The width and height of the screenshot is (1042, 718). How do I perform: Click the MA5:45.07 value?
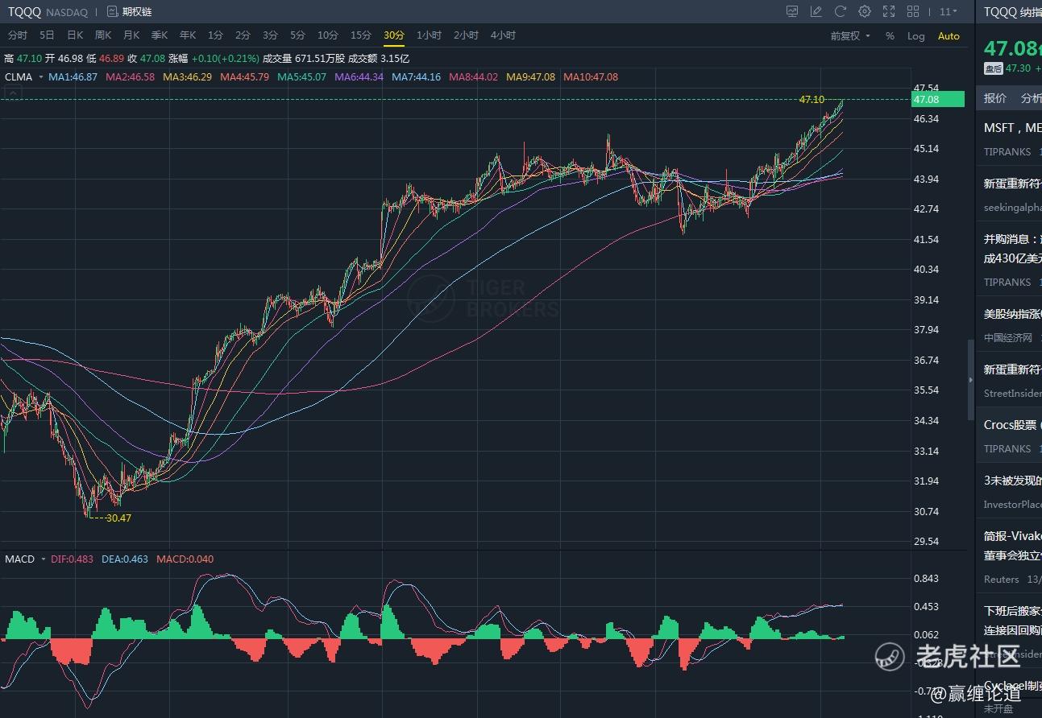[302, 77]
